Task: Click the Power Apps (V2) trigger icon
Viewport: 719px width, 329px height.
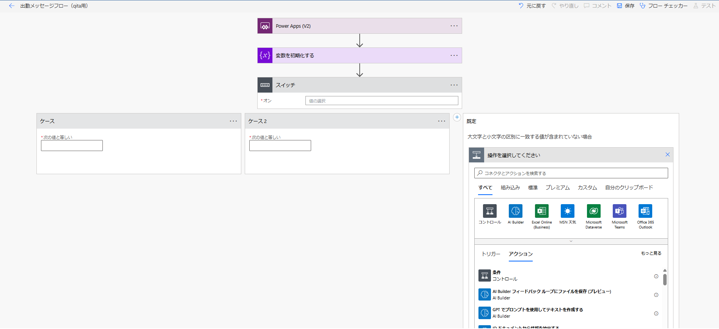Action: pyautogui.click(x=265, y=26)
